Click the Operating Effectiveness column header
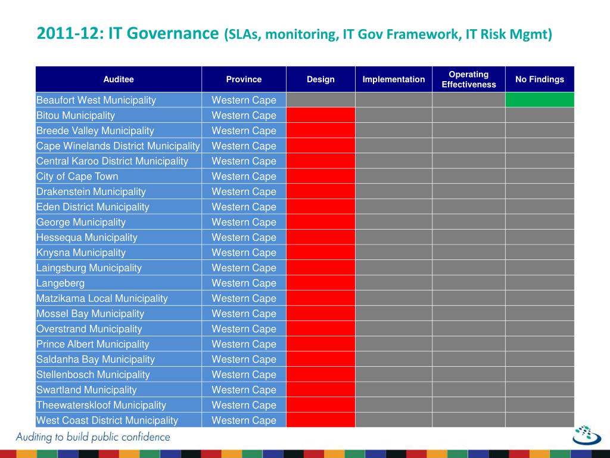Image resolution: width=610 pixels, height=458 pixels. coord(469,79)
